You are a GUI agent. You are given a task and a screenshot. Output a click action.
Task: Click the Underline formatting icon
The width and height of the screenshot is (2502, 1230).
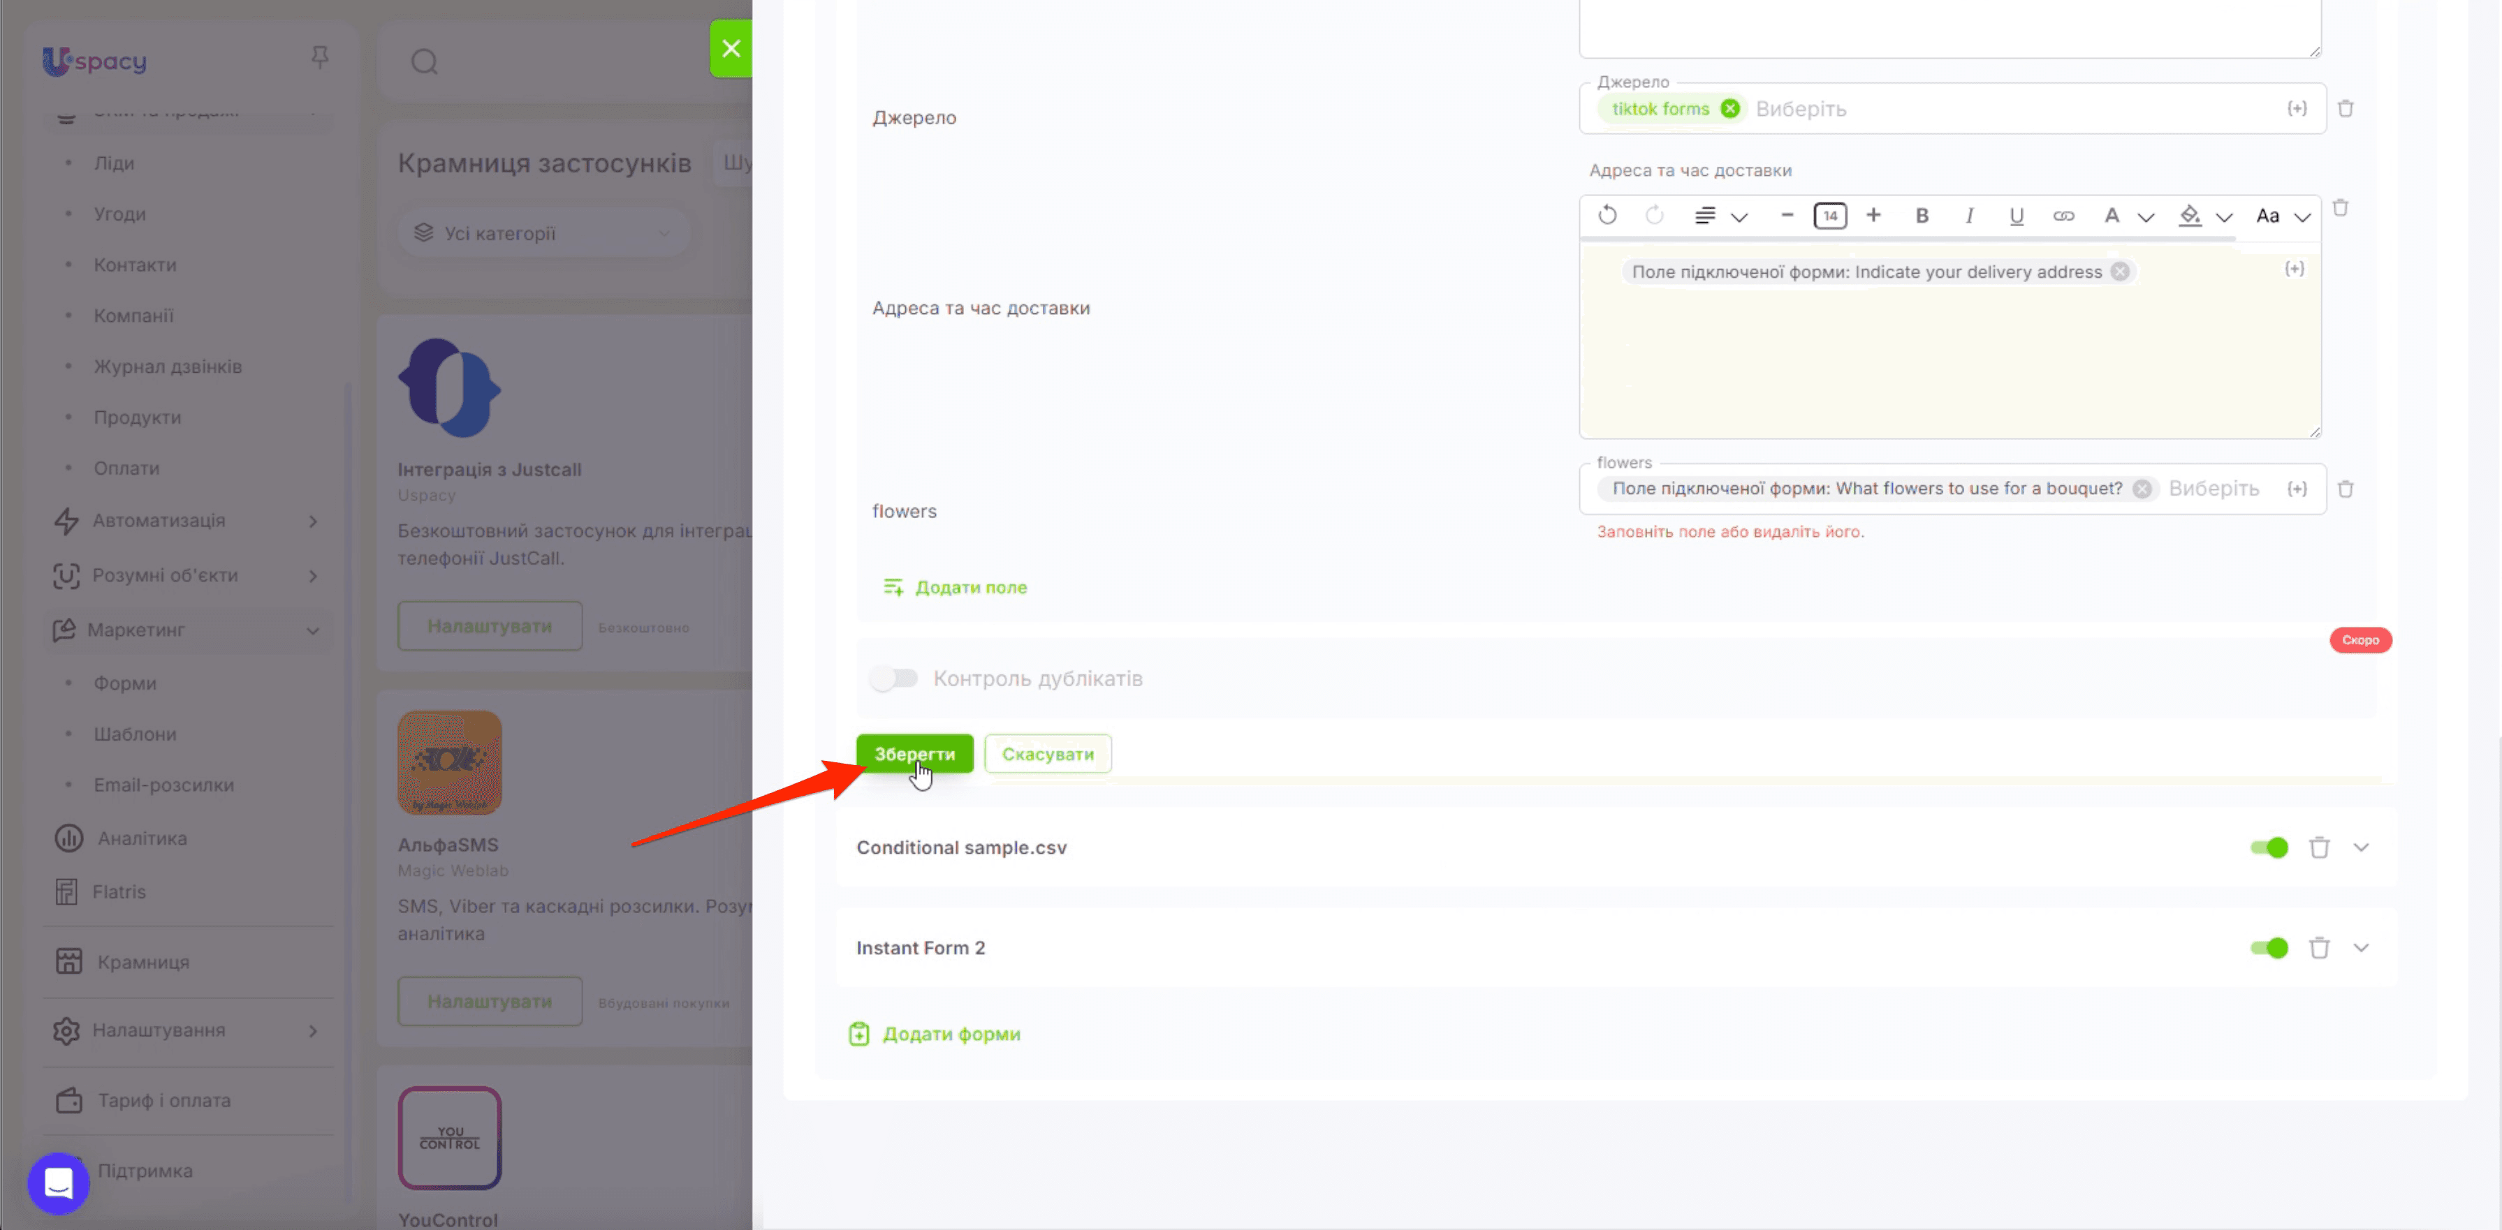(2017, 216)
